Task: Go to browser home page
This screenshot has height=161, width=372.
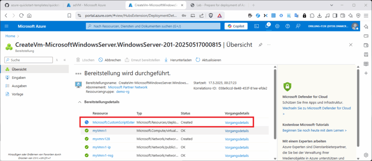Action: click(29, 16)
